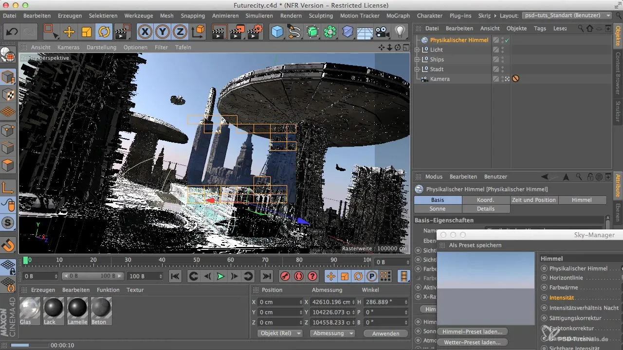Screen dimensions: 623x350
Task: Open the green subdivision generator icon
Action: click(x=312, y=32)
